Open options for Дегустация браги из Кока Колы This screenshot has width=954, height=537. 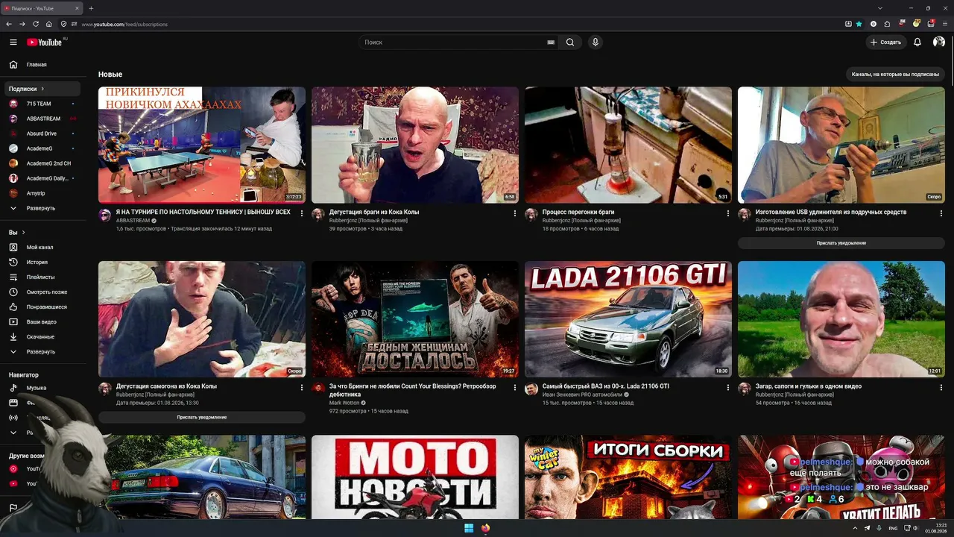[515, 213]
